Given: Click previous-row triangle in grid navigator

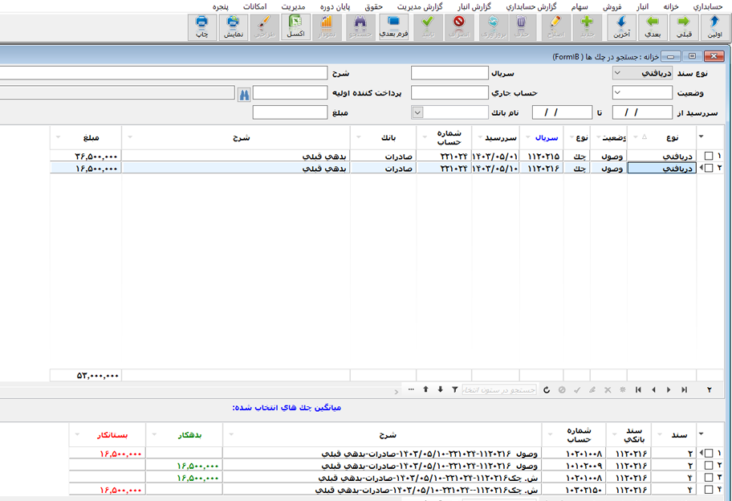Looking at the screenshot, I should [x=653, y=389].
